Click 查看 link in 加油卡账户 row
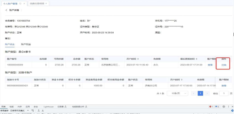 224,86
